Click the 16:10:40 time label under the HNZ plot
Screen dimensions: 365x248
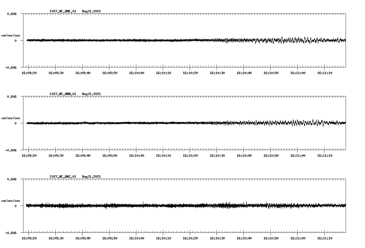pyautogui.click(x=244, y=238)
